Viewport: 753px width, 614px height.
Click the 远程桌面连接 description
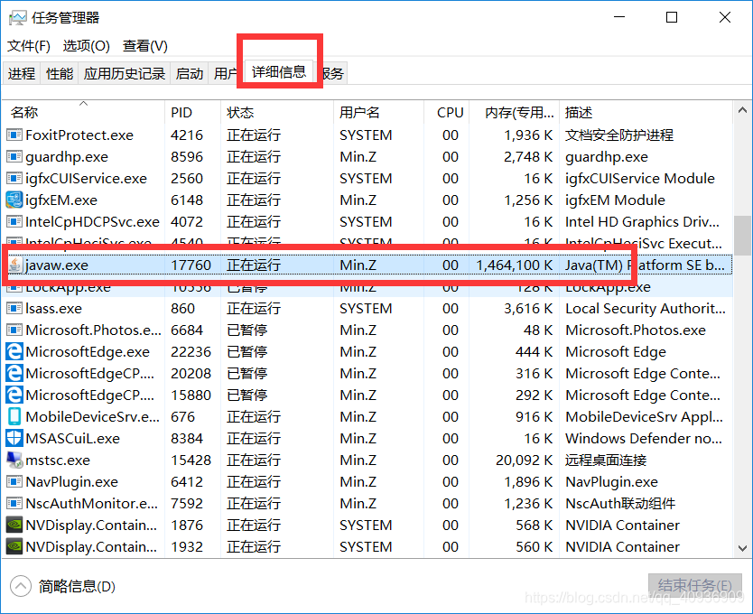tap(606, 460)
